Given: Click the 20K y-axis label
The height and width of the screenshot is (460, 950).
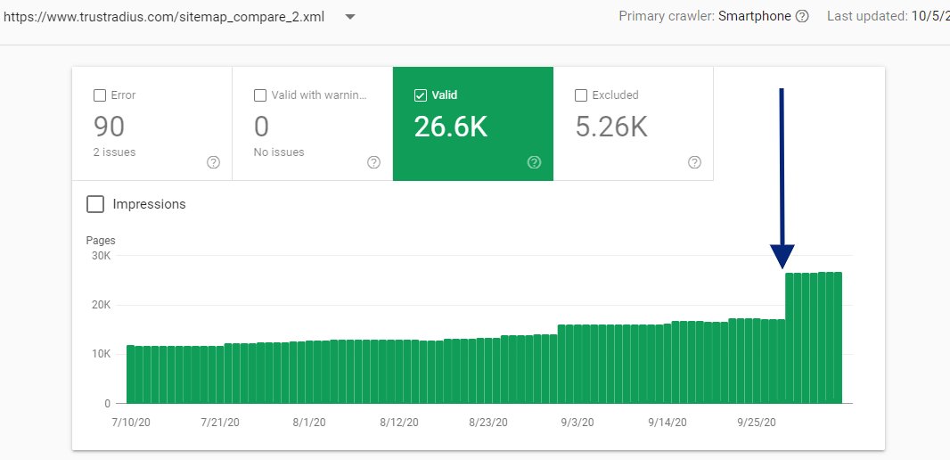Looking at the screenshot, I should (x=102, y=305).
